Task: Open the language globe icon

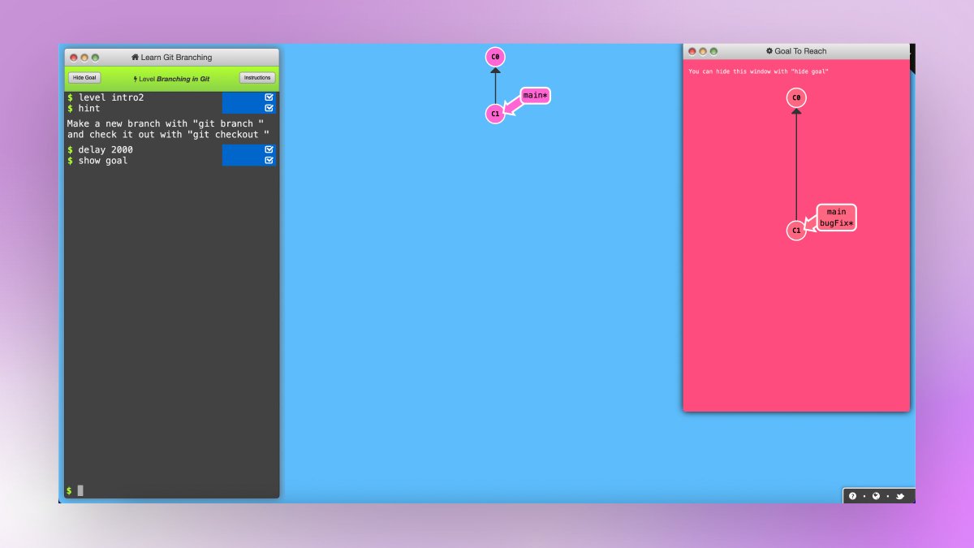Action: click(x=876, y=496)
